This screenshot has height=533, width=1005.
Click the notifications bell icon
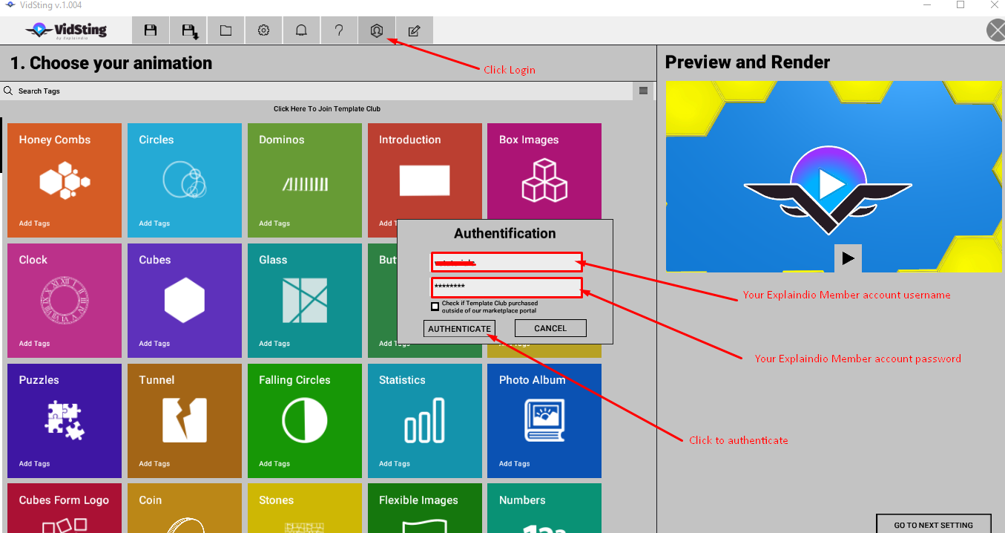[x=302, y=30]
